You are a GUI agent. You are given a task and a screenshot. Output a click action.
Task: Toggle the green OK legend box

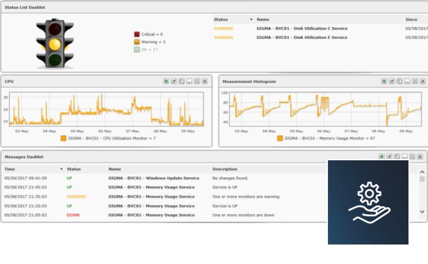(137, 50)
